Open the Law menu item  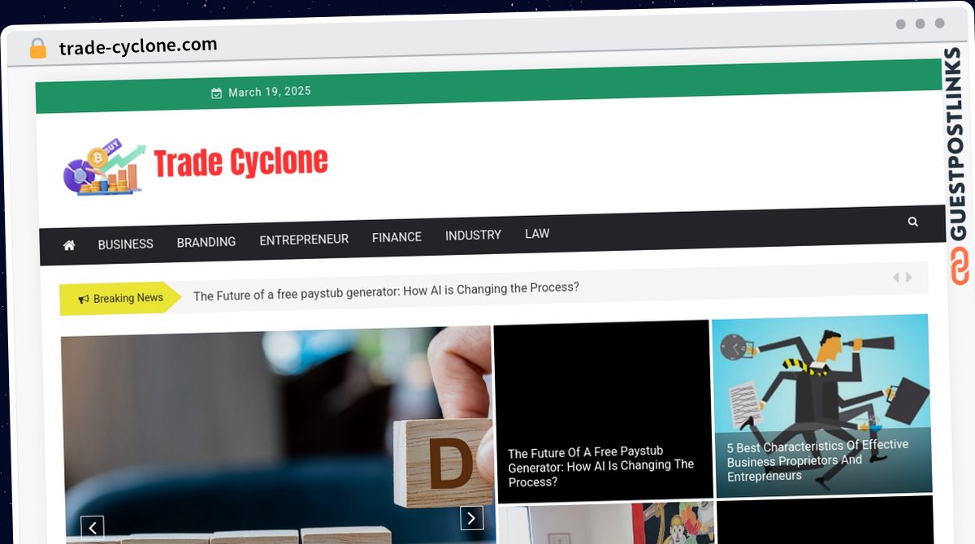coord(537,234)
